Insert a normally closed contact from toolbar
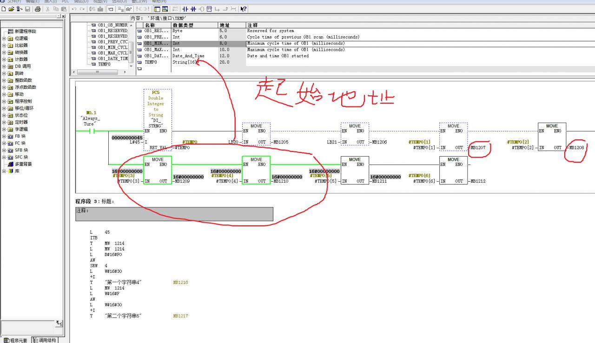Image resolution: width=595 pixels, height=343 pixels. pos(193,9)
